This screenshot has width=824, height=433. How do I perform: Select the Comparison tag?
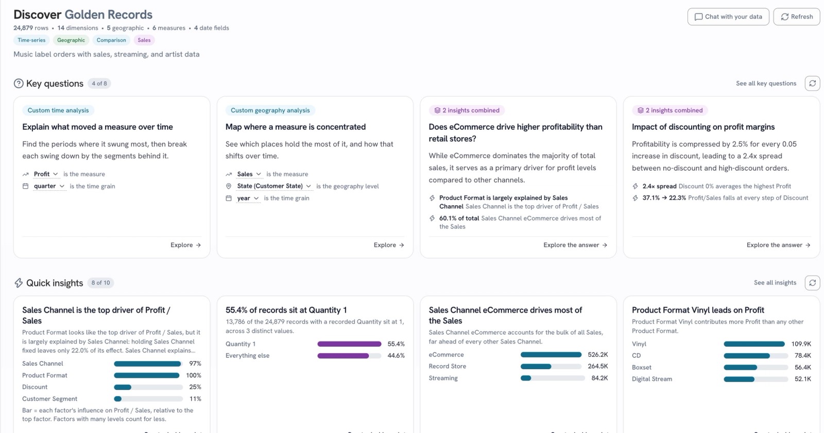point(111,40)
